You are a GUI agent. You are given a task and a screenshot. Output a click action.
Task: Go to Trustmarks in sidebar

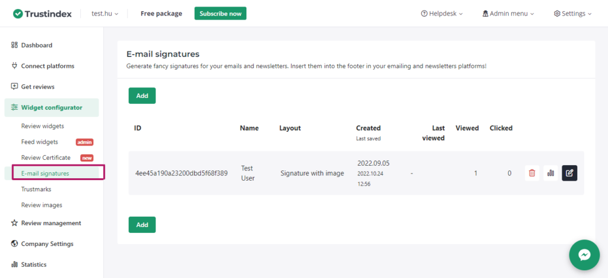click(x=36, y=189)
